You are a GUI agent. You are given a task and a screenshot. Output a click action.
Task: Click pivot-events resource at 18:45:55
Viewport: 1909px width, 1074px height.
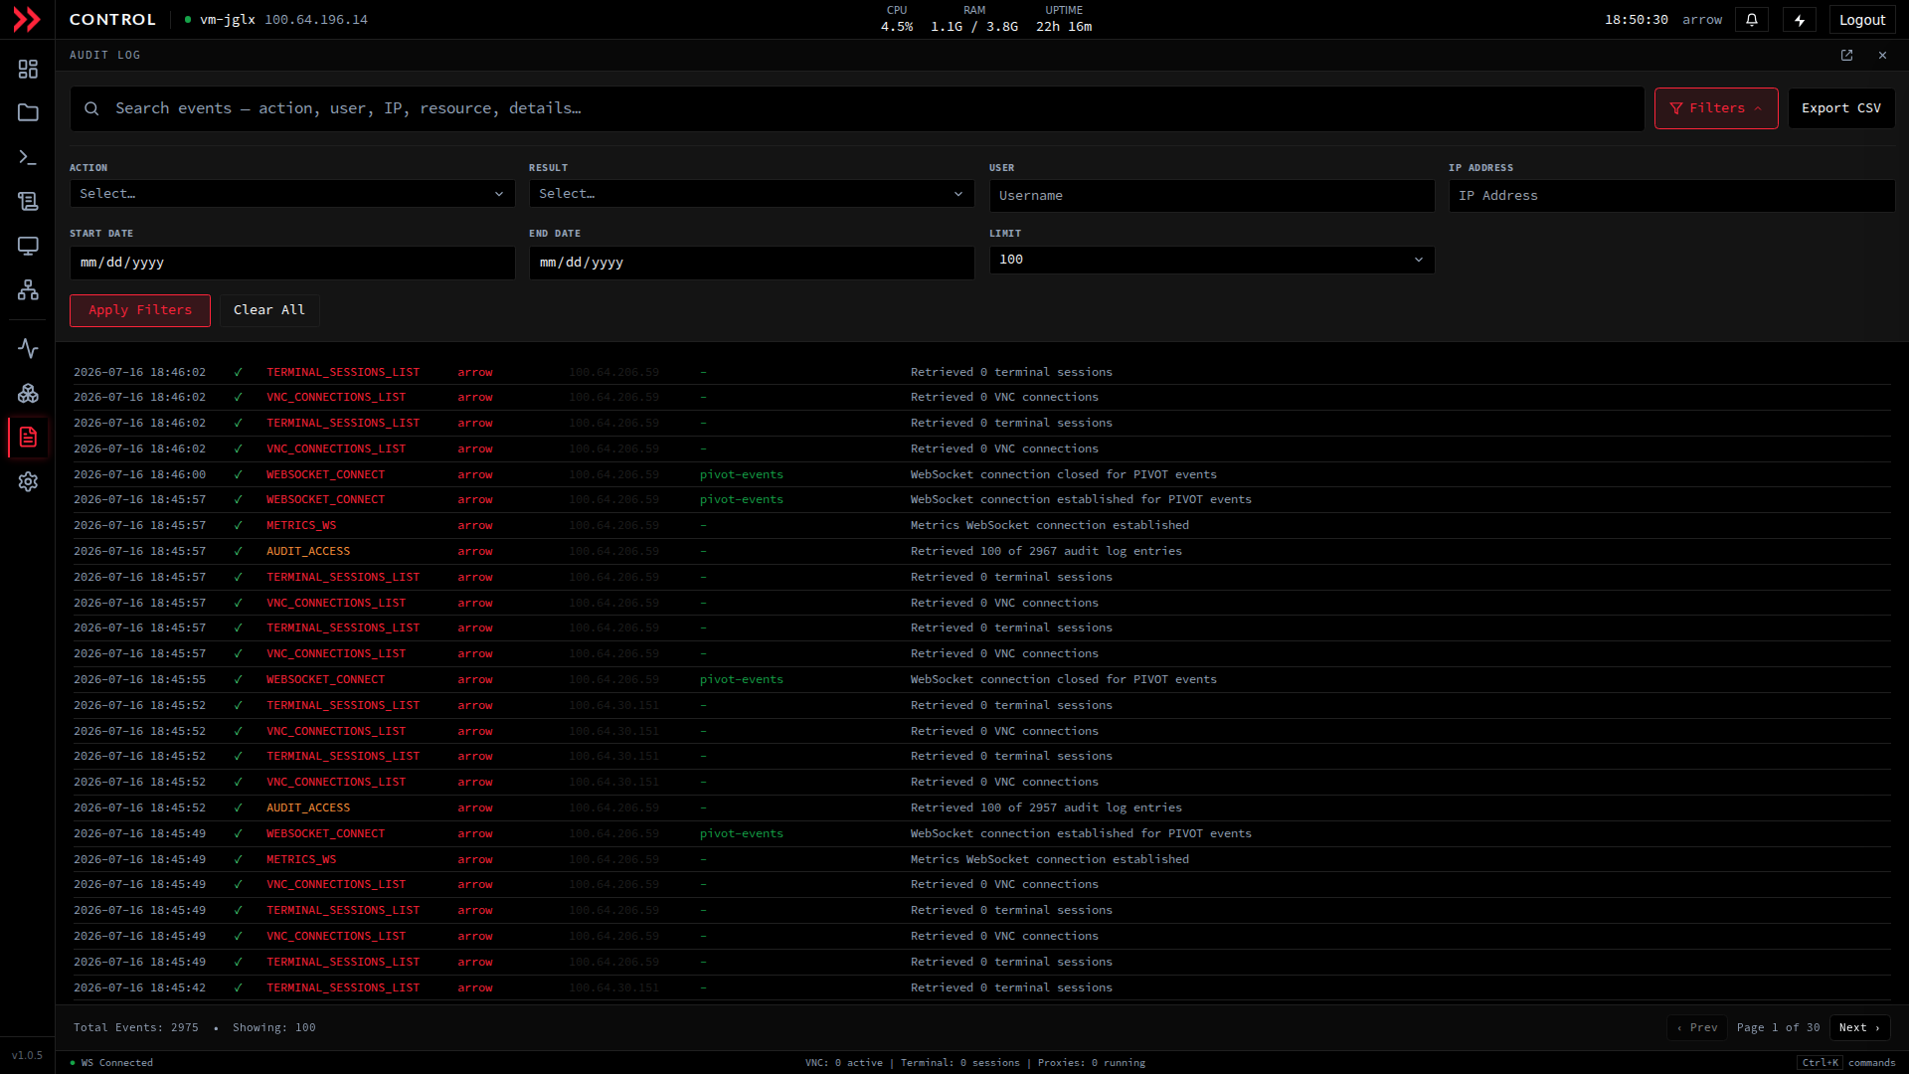tap(741, 679)
